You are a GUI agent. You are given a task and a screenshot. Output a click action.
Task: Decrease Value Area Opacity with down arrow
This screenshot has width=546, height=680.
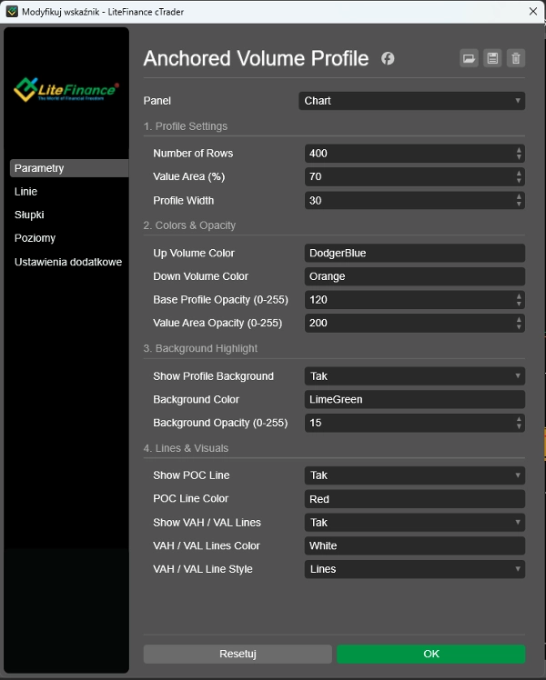(x=519, y=327)
